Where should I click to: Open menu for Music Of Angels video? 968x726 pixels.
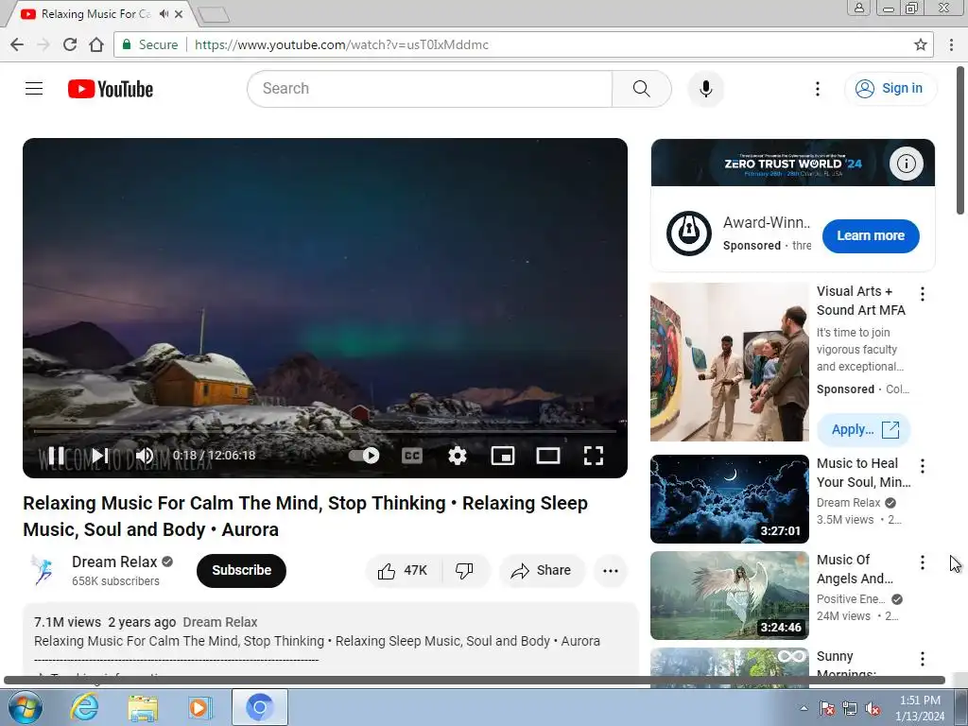tap(923, 562)
